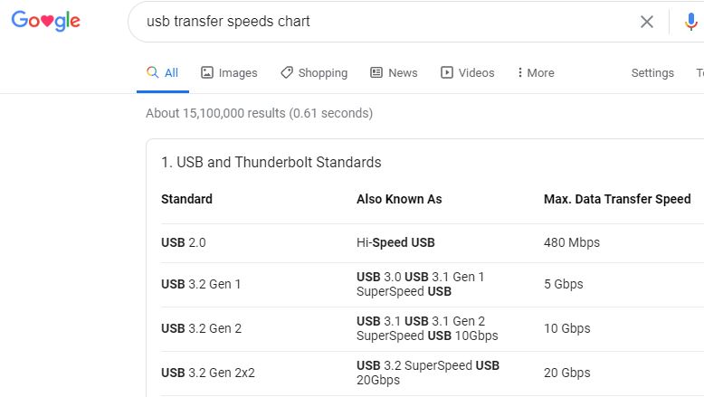Start voice search with microphone icon
This screenshot has width=704, height=397.
coord(691,22)
